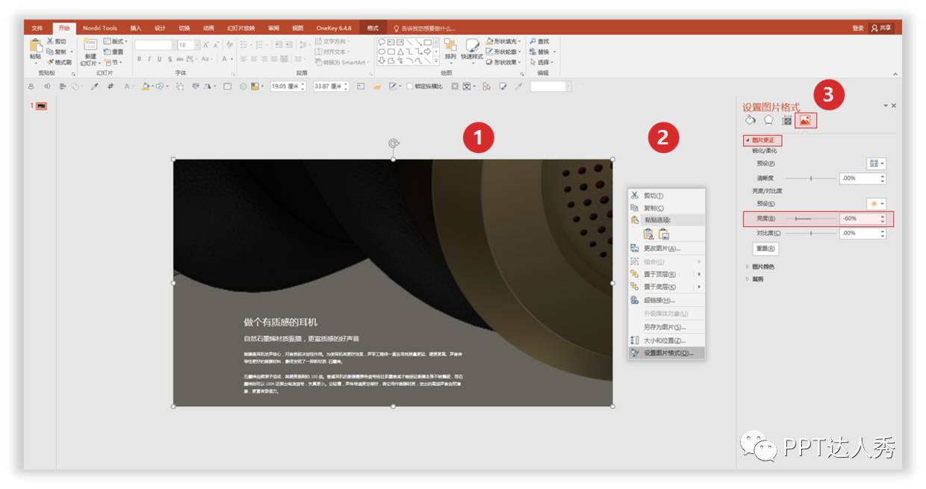Toggle Underline formatting button
Viewport: 926px width, 489px height.
pos(158,58)
